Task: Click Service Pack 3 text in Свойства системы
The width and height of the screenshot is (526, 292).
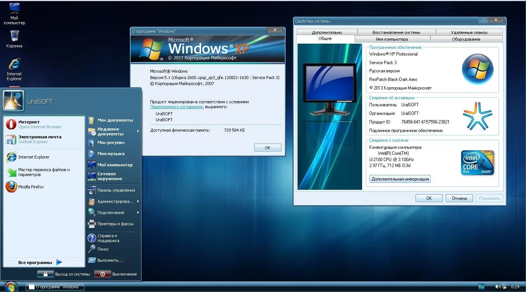Action: (383, 63)
